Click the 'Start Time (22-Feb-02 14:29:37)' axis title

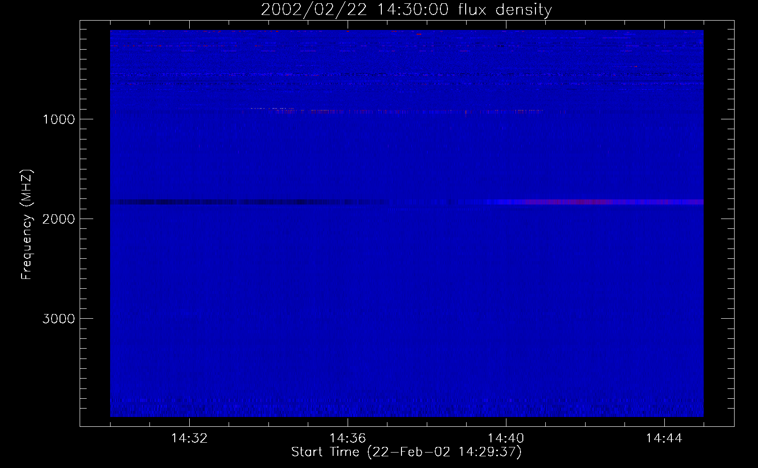click(406, 452)
